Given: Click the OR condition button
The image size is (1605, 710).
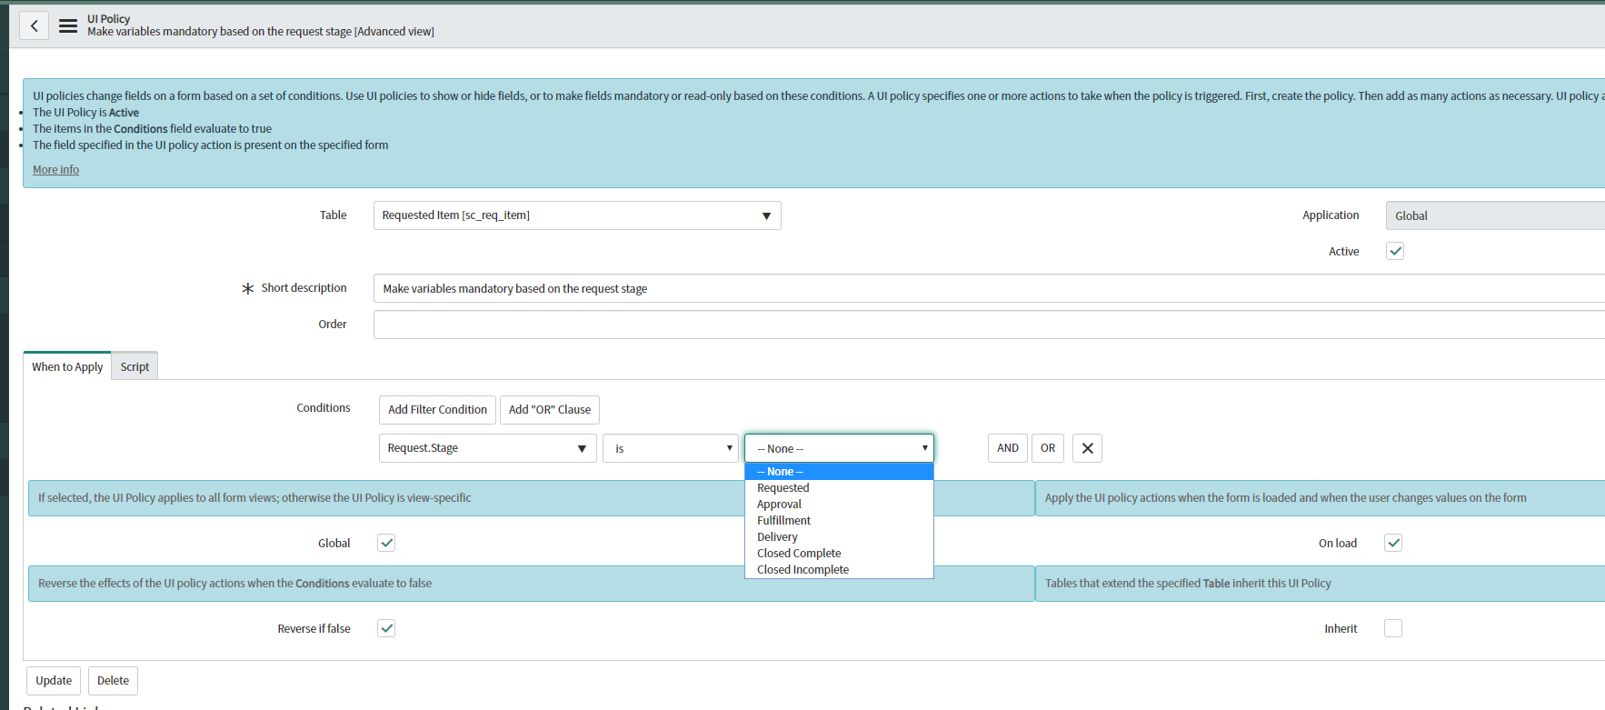Looking at the screenshot, I should point(1048,448).
